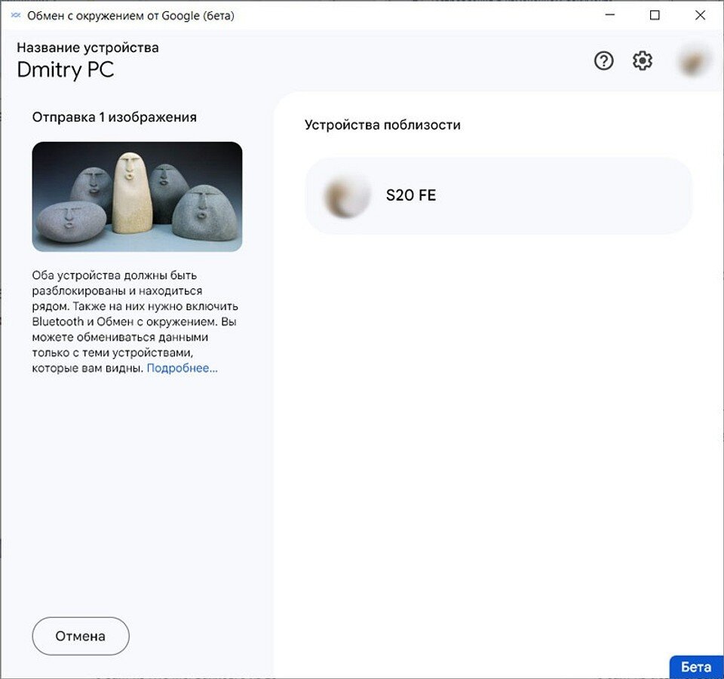This screenshot has height=679, width=724.
Task: Close the Nearby Share window
Action: point(700,15)
